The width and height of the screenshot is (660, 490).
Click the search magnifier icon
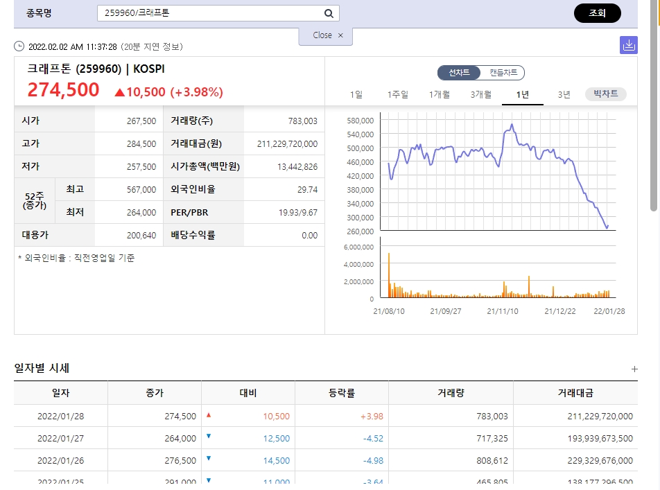pos(329,13)
